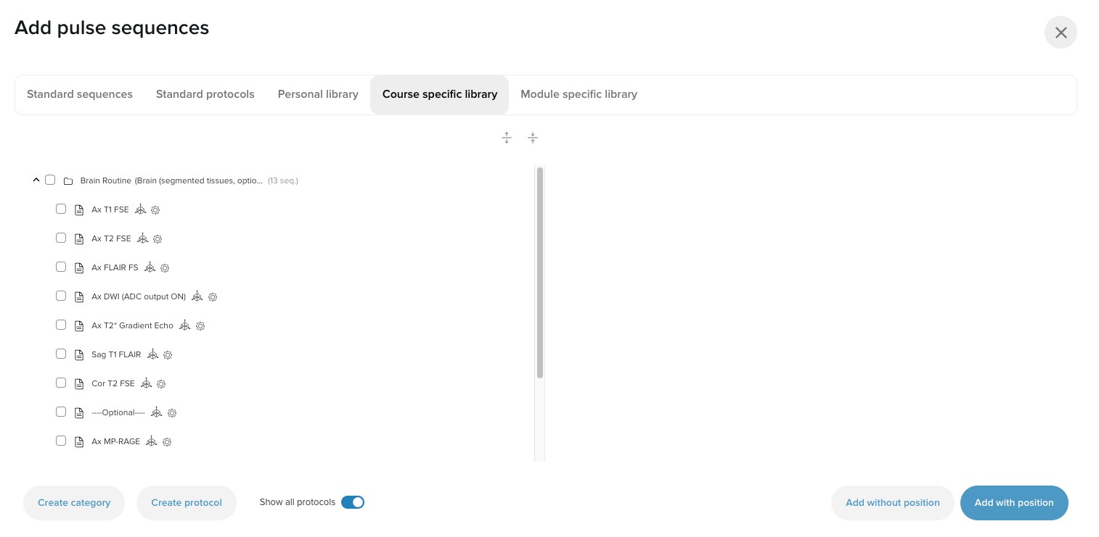Open settings gear for Ax T2* Gradient Echo
The width and height of the screenshot is (1099, 537).
[x=200, y=326]
